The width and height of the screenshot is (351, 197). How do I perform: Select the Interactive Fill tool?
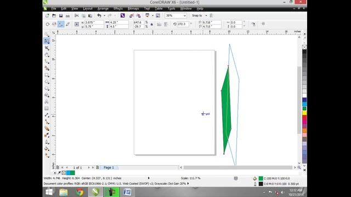tap(47, 155)
